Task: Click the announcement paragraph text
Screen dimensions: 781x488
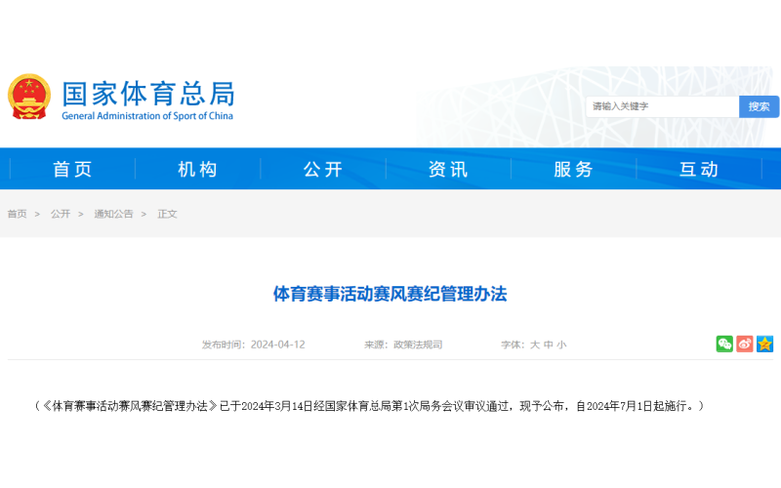Action: point(369,406)
